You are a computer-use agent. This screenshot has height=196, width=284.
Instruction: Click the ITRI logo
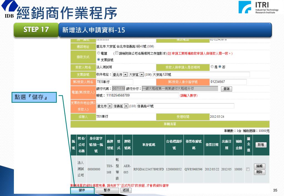[x=258, y=7]
